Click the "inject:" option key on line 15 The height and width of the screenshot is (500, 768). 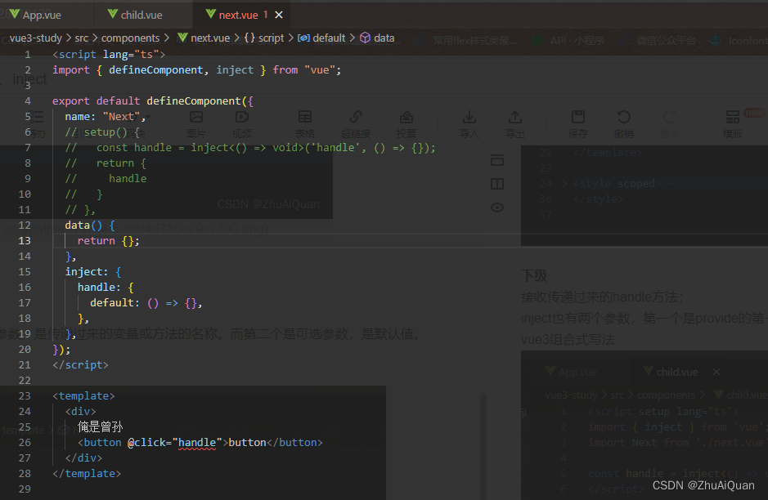pyautogui.click(x=87, y=271)
